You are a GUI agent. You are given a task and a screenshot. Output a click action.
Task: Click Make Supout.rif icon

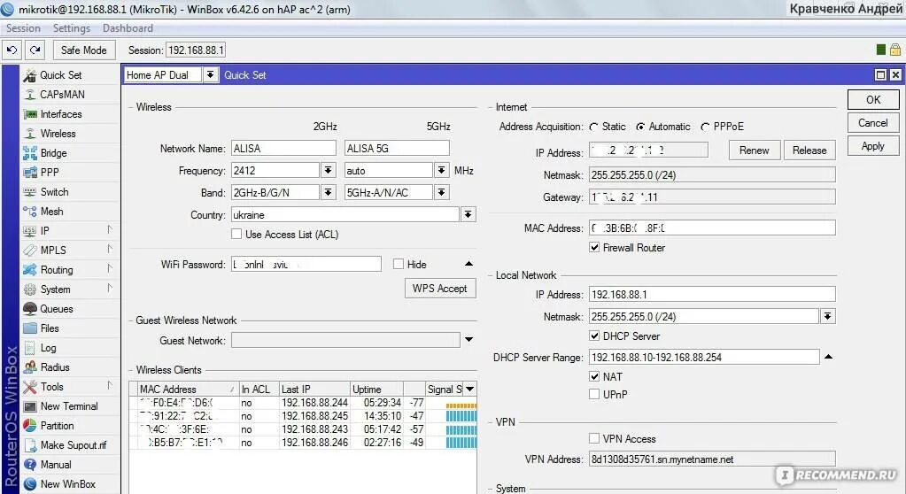29,445
